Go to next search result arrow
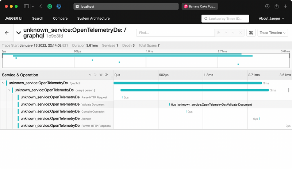292x169 pixels. 233,33
